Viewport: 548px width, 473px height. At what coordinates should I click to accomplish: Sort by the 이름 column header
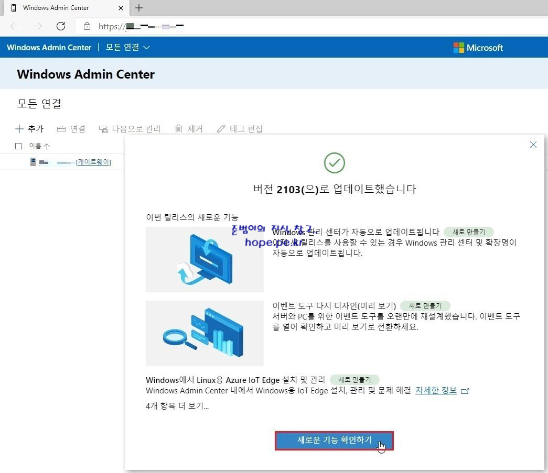coord(39,146)
